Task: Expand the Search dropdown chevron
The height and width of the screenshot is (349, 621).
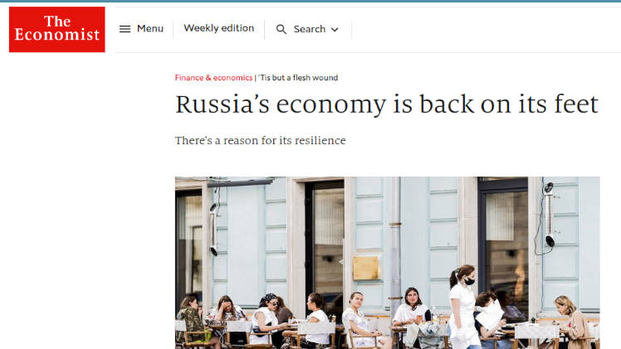Action: tap(335, 30)
